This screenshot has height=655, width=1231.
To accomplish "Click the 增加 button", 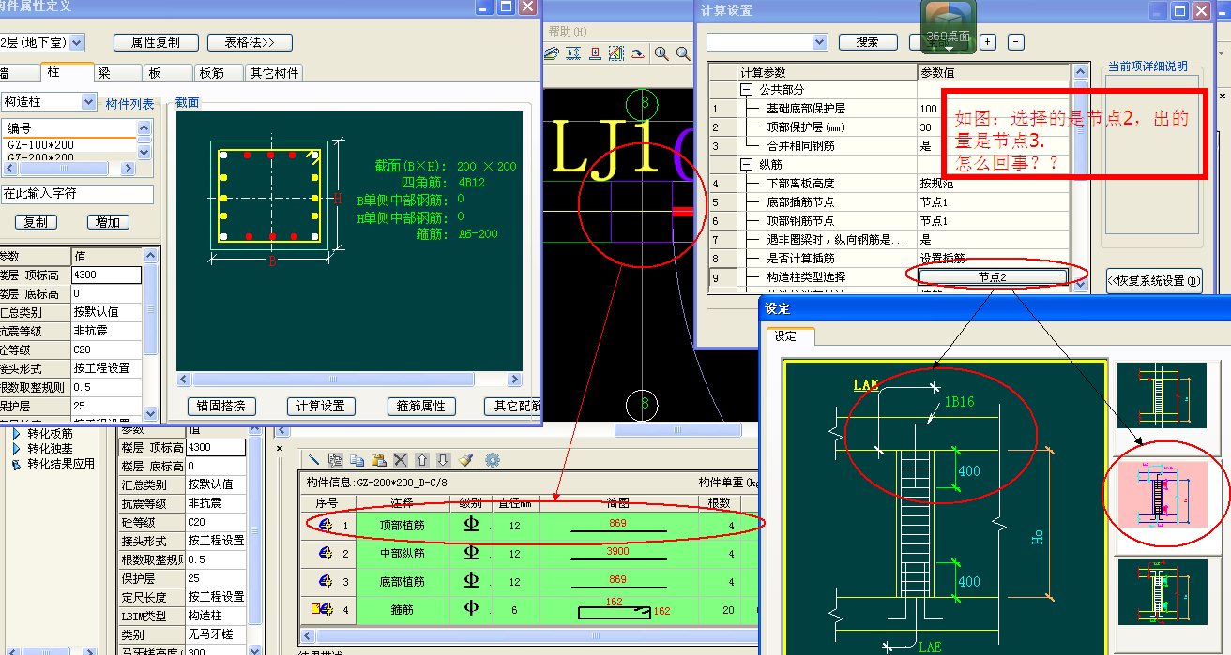I will coord(109,222).
